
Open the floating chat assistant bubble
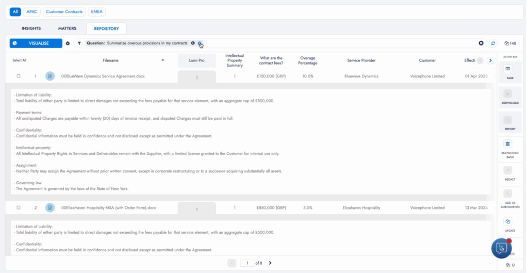(501, 248)
